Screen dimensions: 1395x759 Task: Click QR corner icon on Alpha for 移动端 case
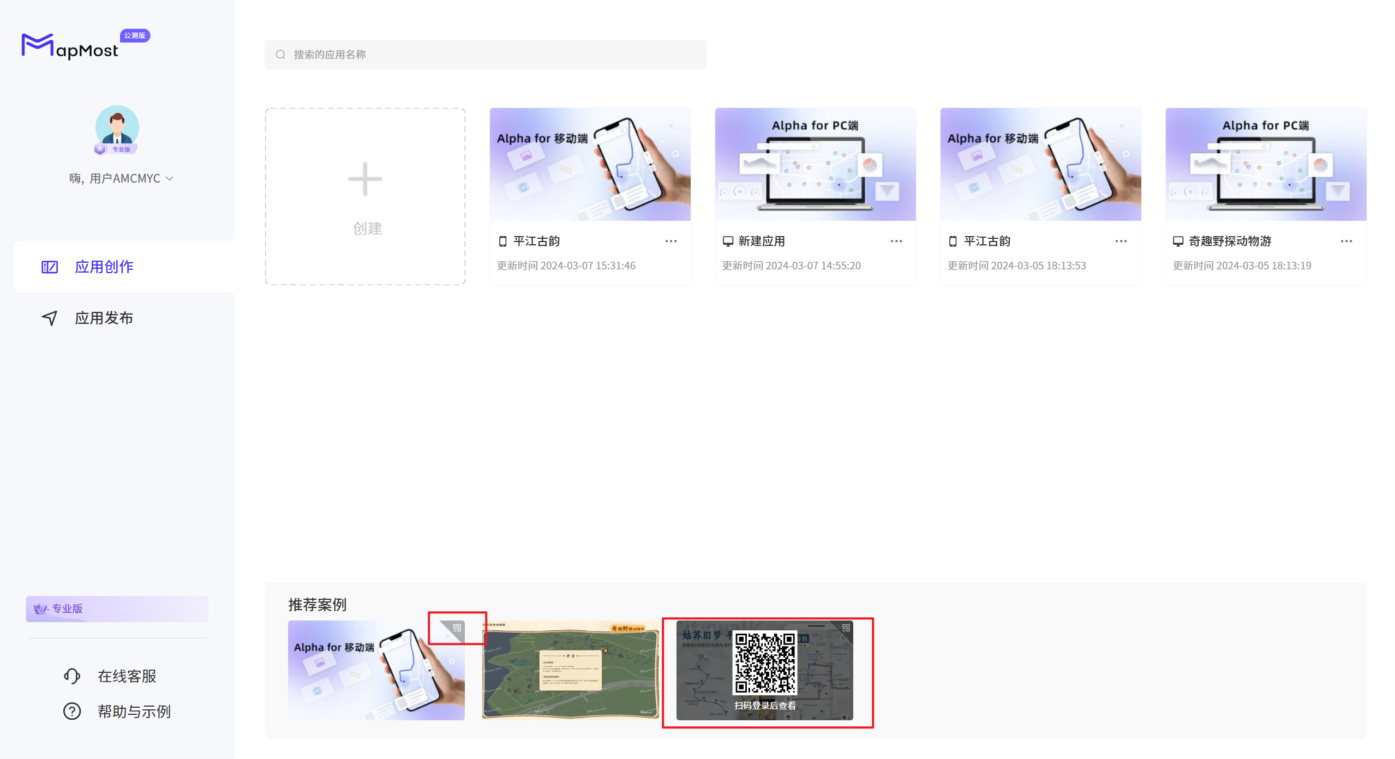click(x=457, y=628)
